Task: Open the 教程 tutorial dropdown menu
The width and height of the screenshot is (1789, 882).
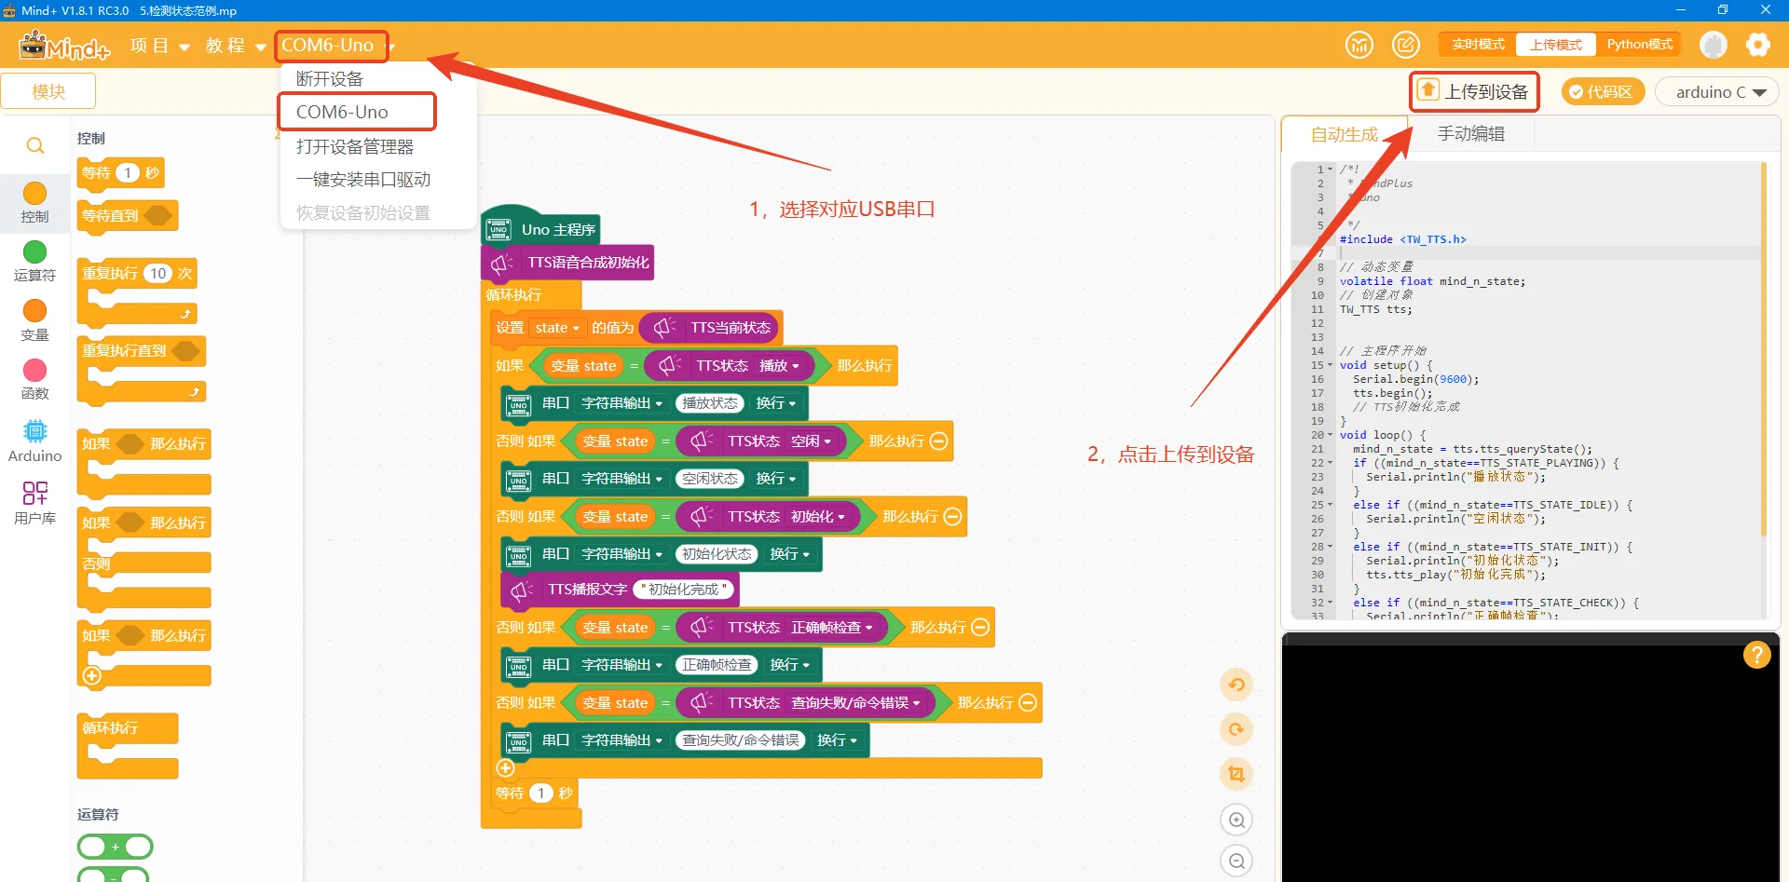Action: [x=235, y=46]
